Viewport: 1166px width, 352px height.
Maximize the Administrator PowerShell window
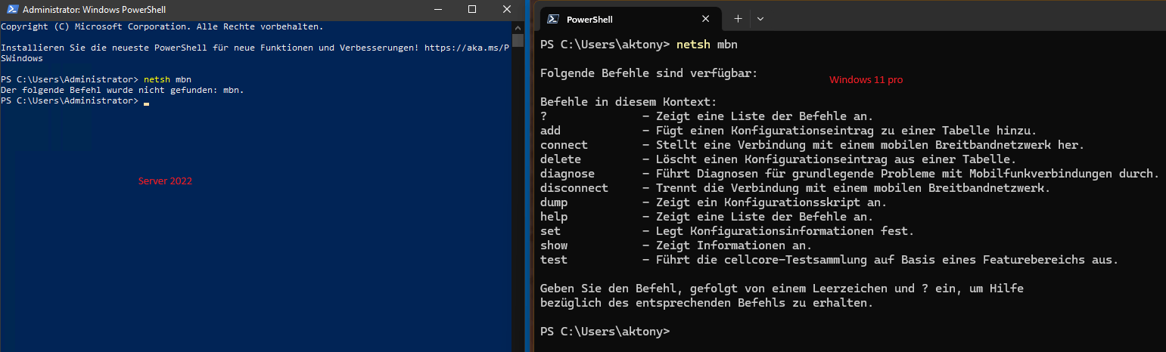[472, 9]
